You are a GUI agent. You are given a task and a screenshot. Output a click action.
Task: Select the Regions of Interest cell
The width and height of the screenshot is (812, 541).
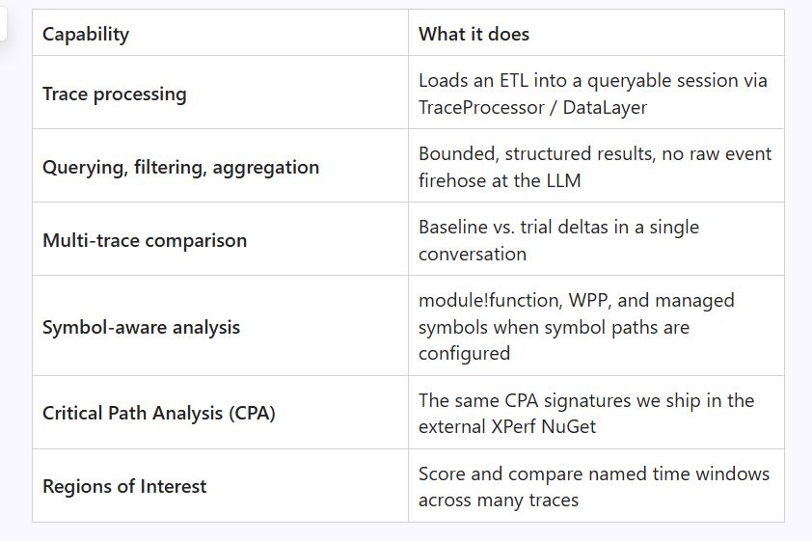pyautogui.click(x=220, y=486)
